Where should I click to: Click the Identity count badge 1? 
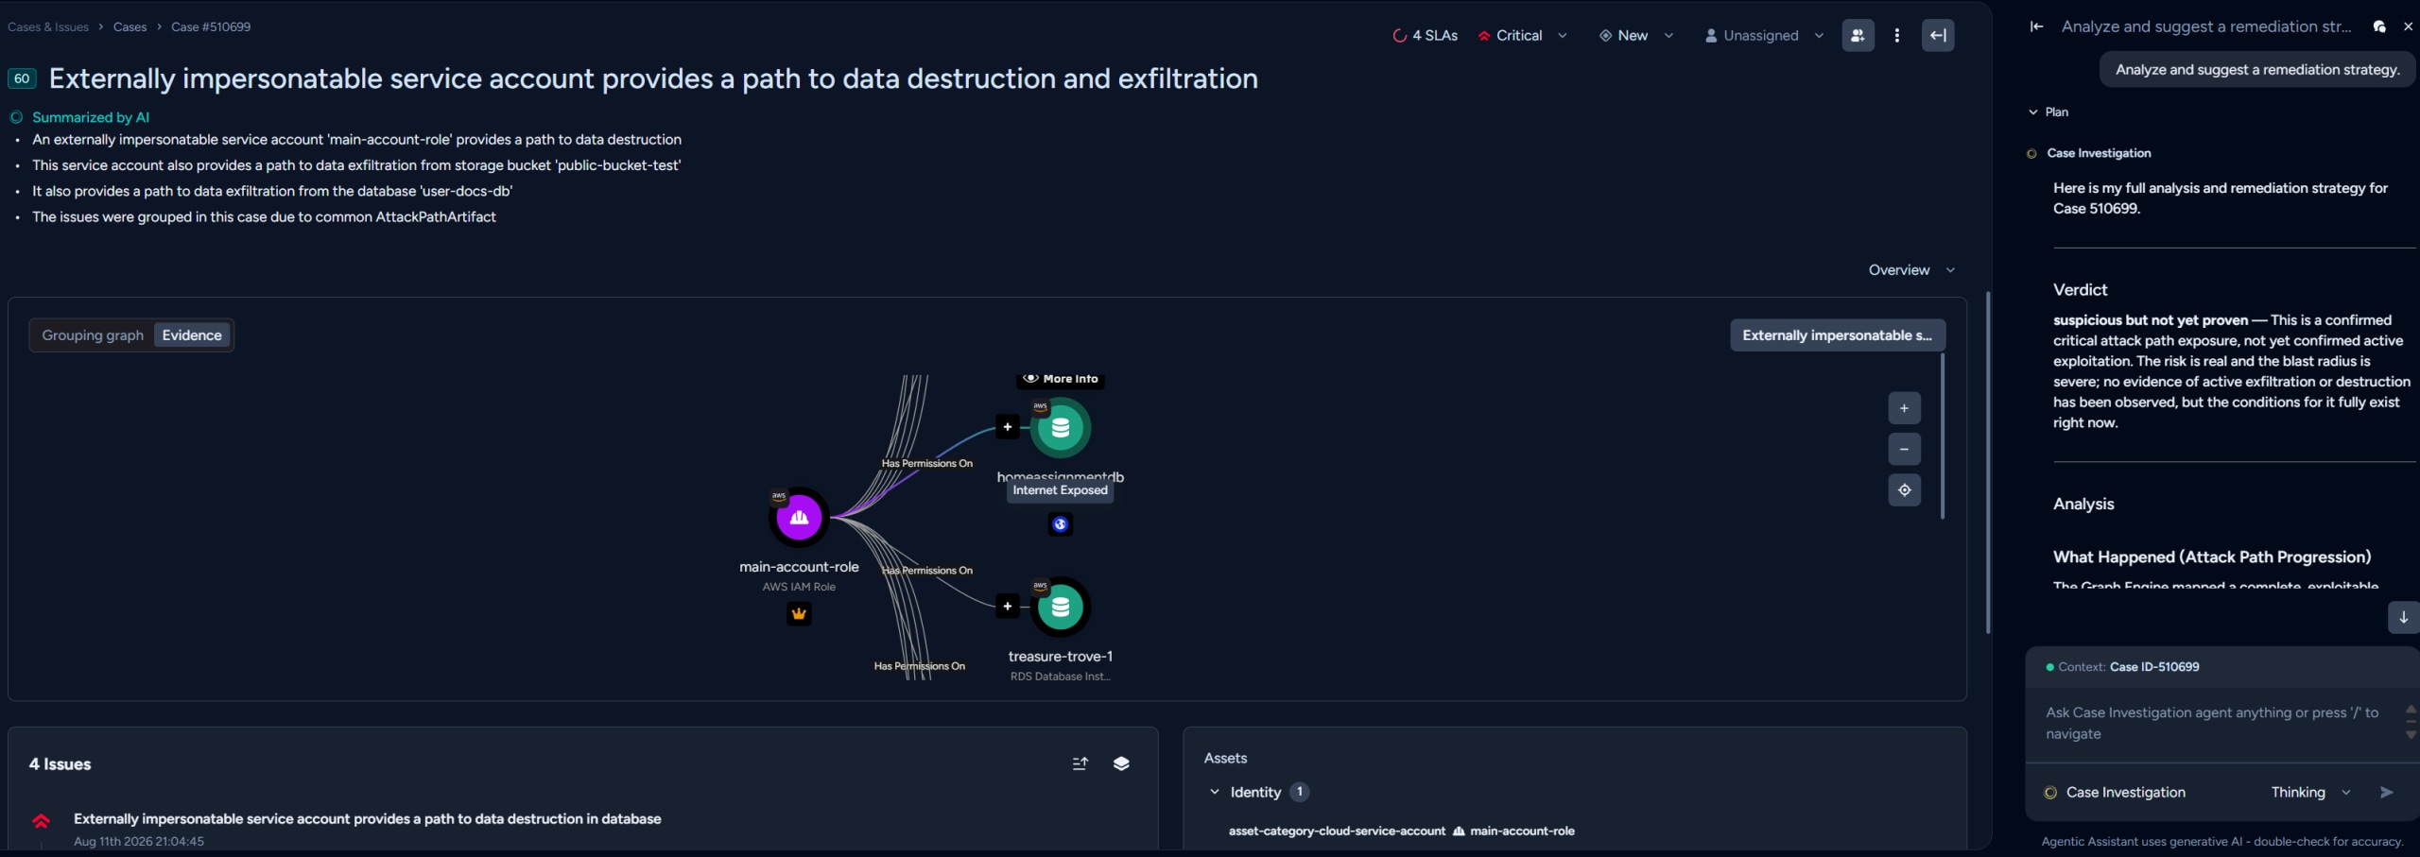[1300, 792]
